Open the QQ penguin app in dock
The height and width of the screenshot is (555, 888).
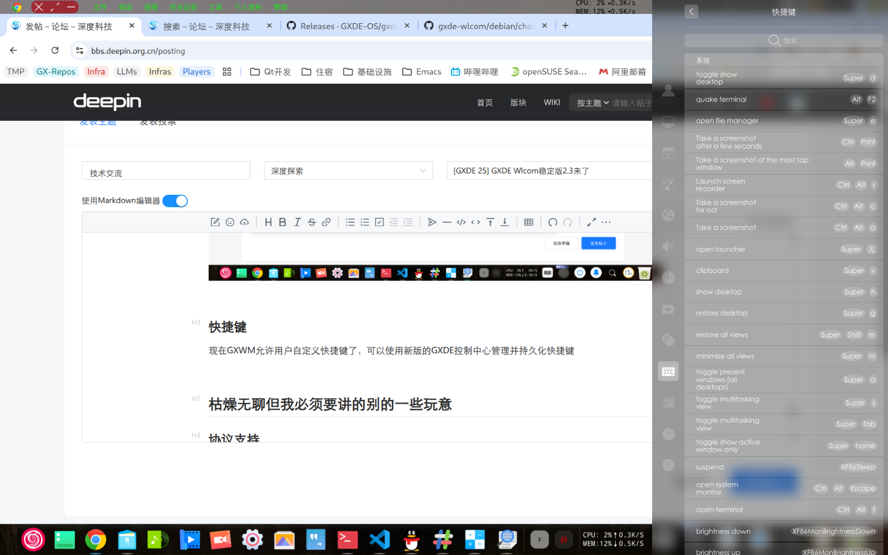[x=412, y=539]
